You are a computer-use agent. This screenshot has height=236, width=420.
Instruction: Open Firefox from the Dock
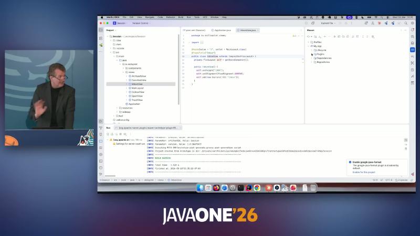point(216,188)
